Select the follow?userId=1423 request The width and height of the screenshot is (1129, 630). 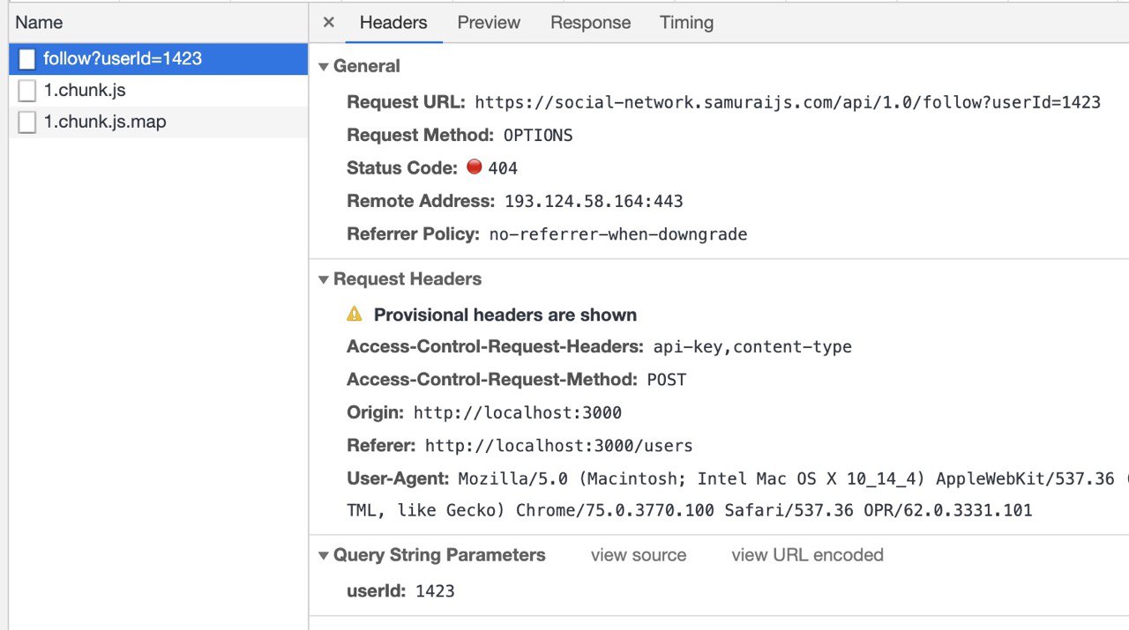pyautogui.click(x=123, y=59)
